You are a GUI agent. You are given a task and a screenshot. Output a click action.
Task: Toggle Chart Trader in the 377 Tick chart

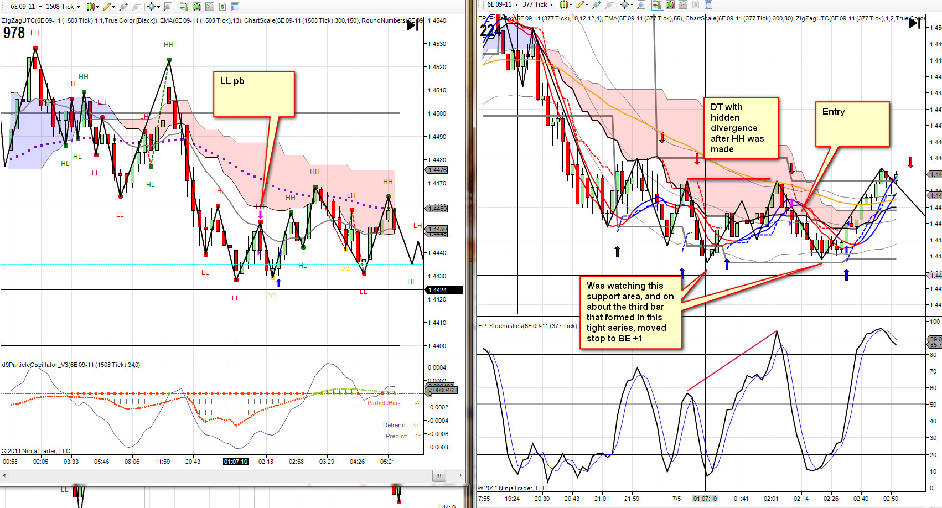coord(657,4)
